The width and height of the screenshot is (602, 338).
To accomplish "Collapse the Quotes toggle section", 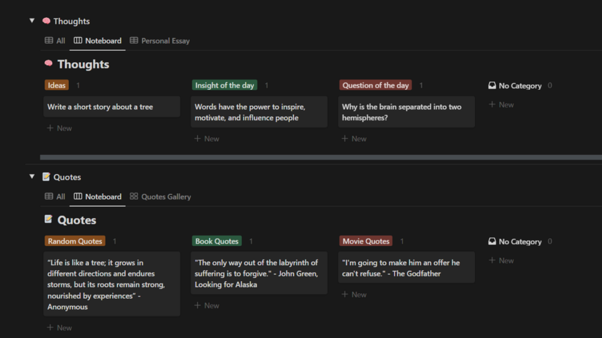I will 32,177.
